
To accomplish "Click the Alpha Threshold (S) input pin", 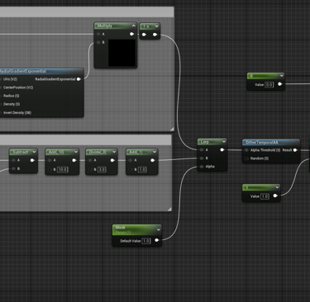I will (246, 150).
